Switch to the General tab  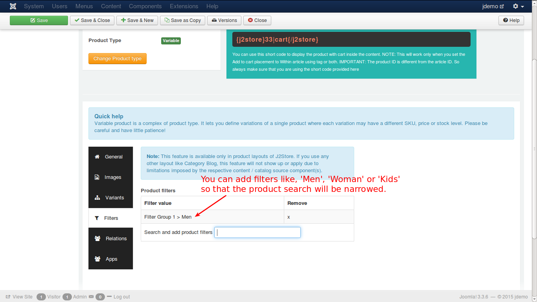click(110, 157)
